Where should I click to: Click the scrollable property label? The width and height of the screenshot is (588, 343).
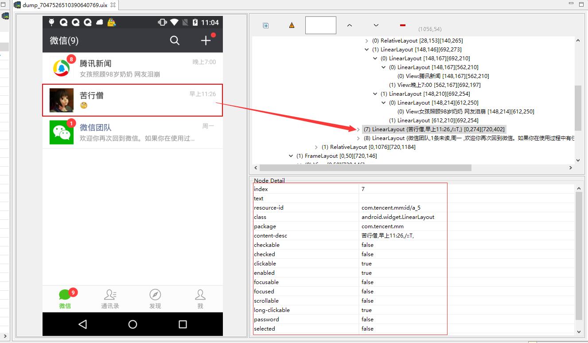coord(266,301)
